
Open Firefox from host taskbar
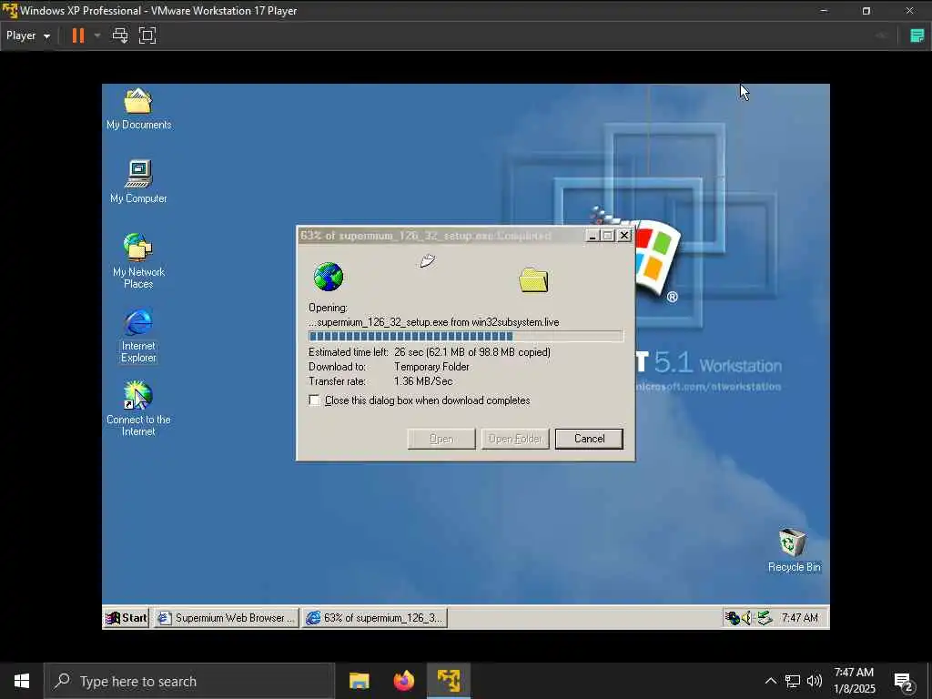[404, 681]
